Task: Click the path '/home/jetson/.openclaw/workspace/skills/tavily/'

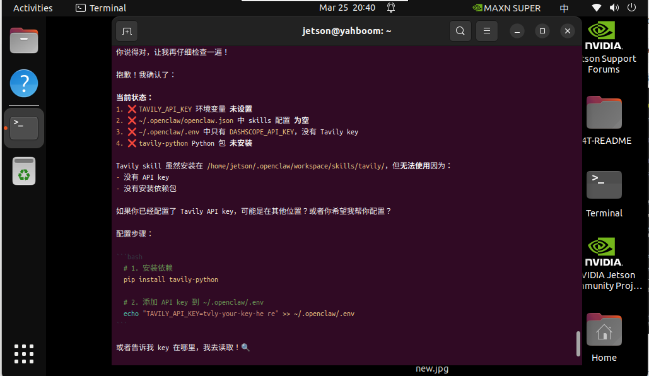Action: [296, 166]
